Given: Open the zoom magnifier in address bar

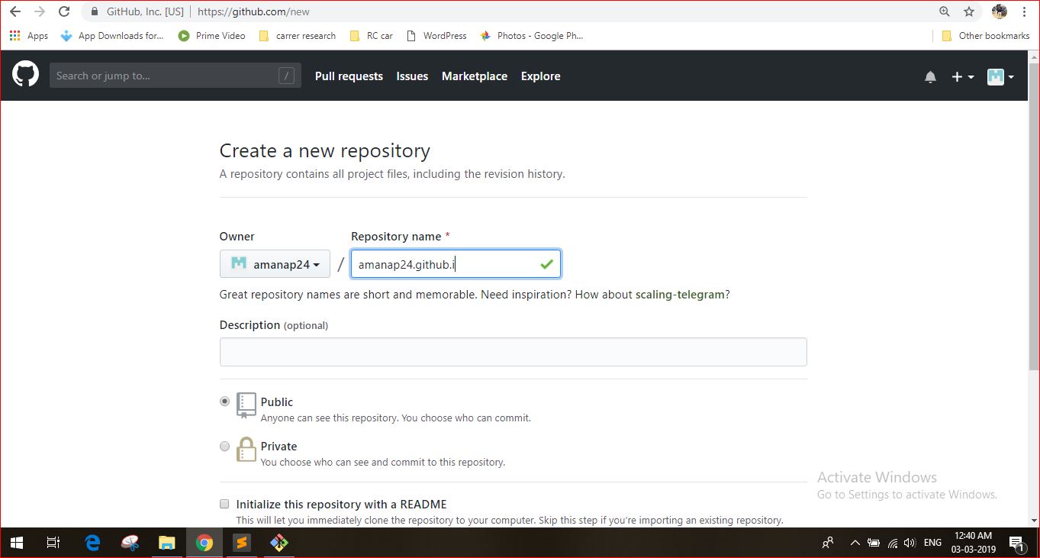Looking at the screenshot, I should 945,11.
